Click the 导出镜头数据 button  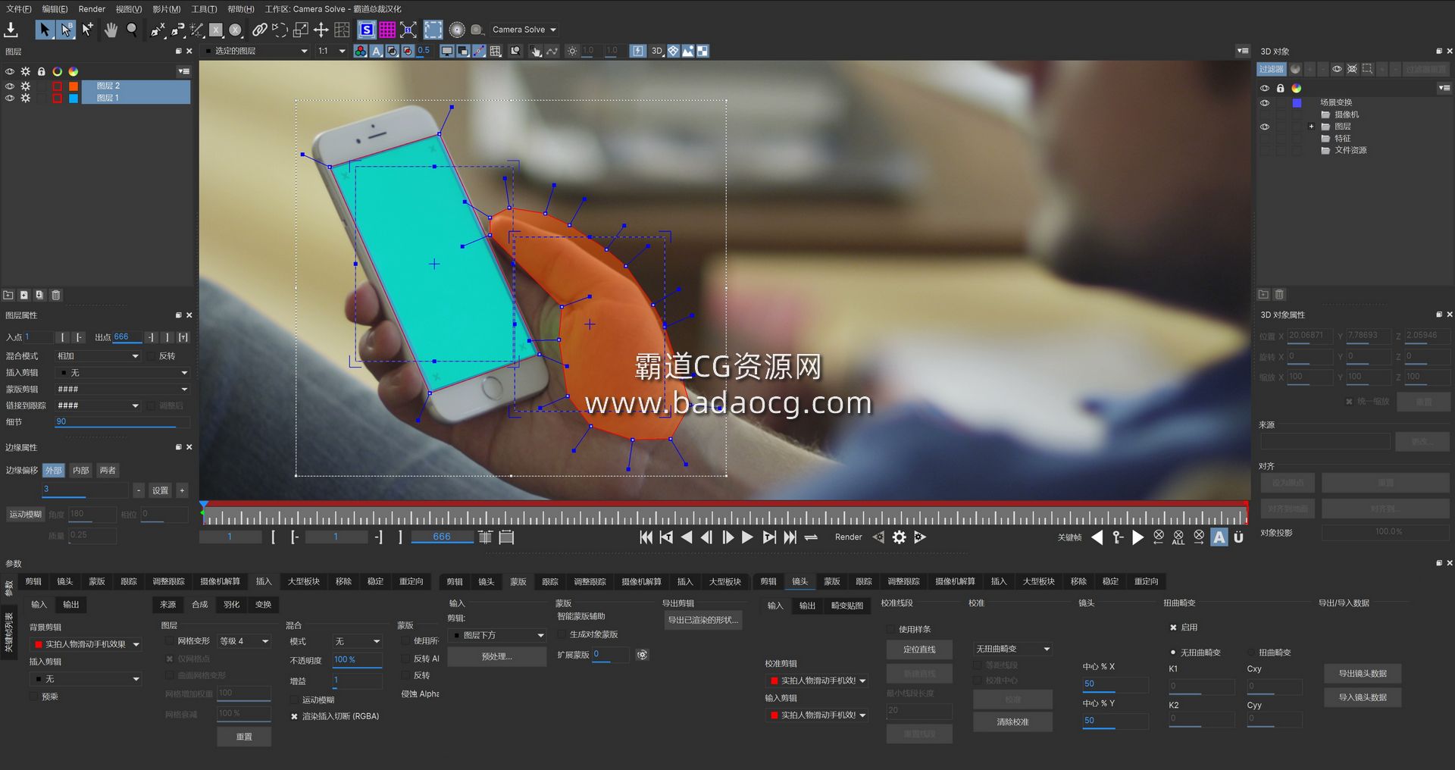pyautogui.click(x=1362, y=673)
